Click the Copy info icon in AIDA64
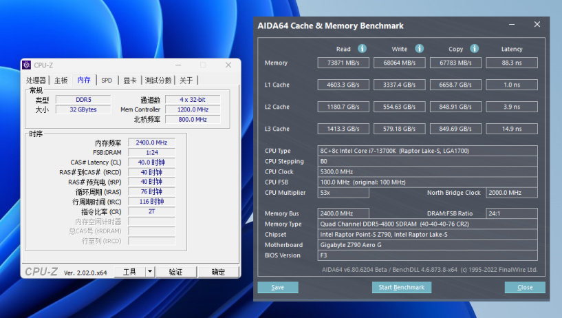 (474, 48)
